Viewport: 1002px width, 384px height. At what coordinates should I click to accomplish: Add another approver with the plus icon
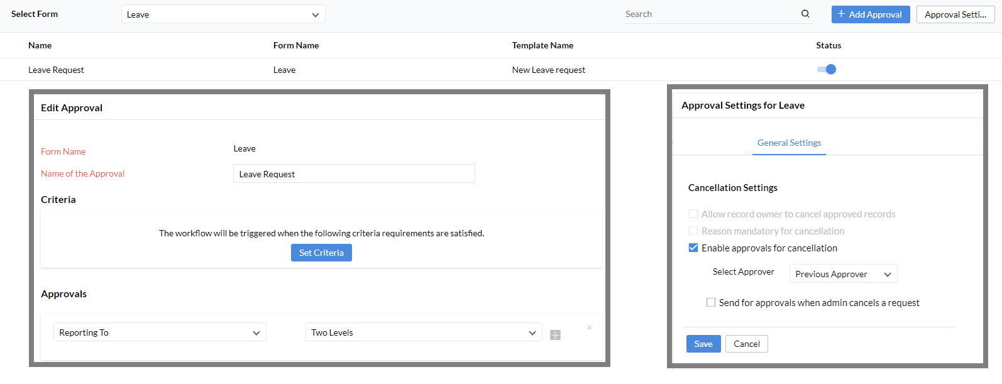tap(555, 335)
